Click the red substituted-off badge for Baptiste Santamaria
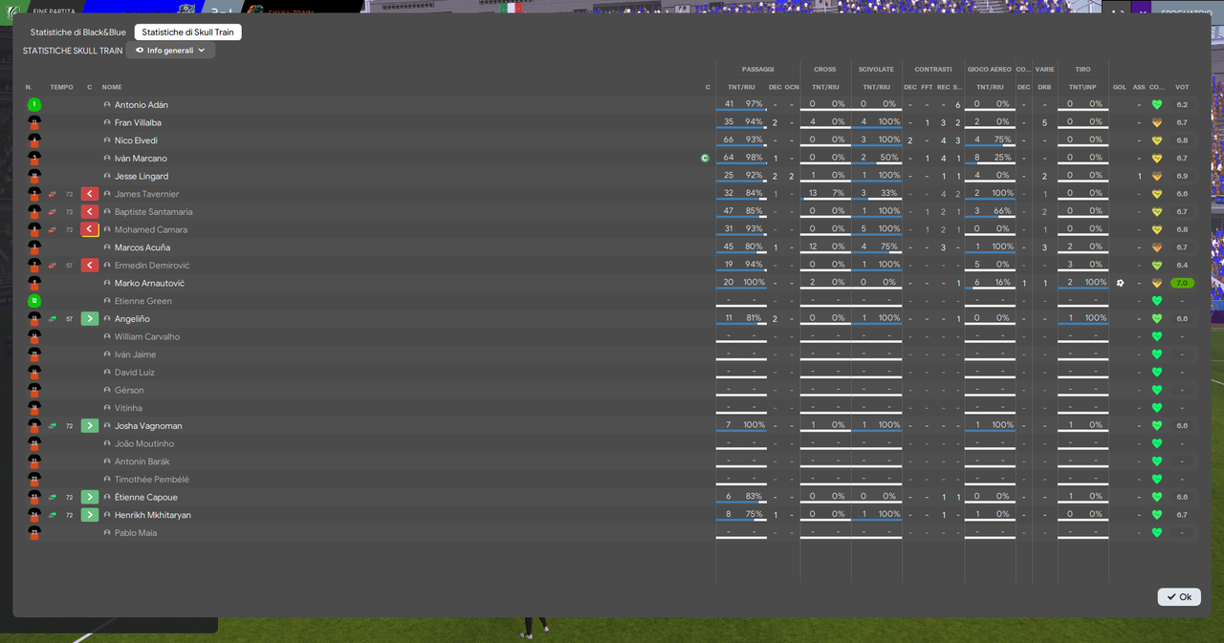The height and width of the screenshot is (643, 1224). 90,212
